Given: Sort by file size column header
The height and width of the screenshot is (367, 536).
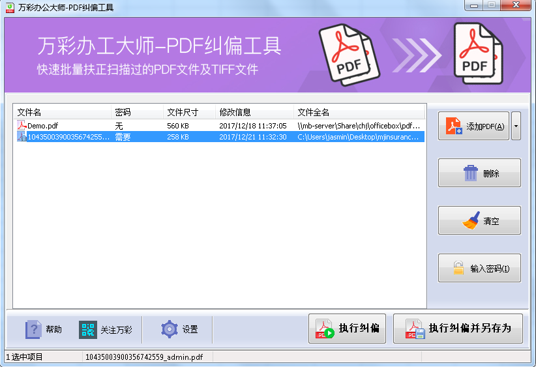Looking at the screenshot, I should 189,112.
